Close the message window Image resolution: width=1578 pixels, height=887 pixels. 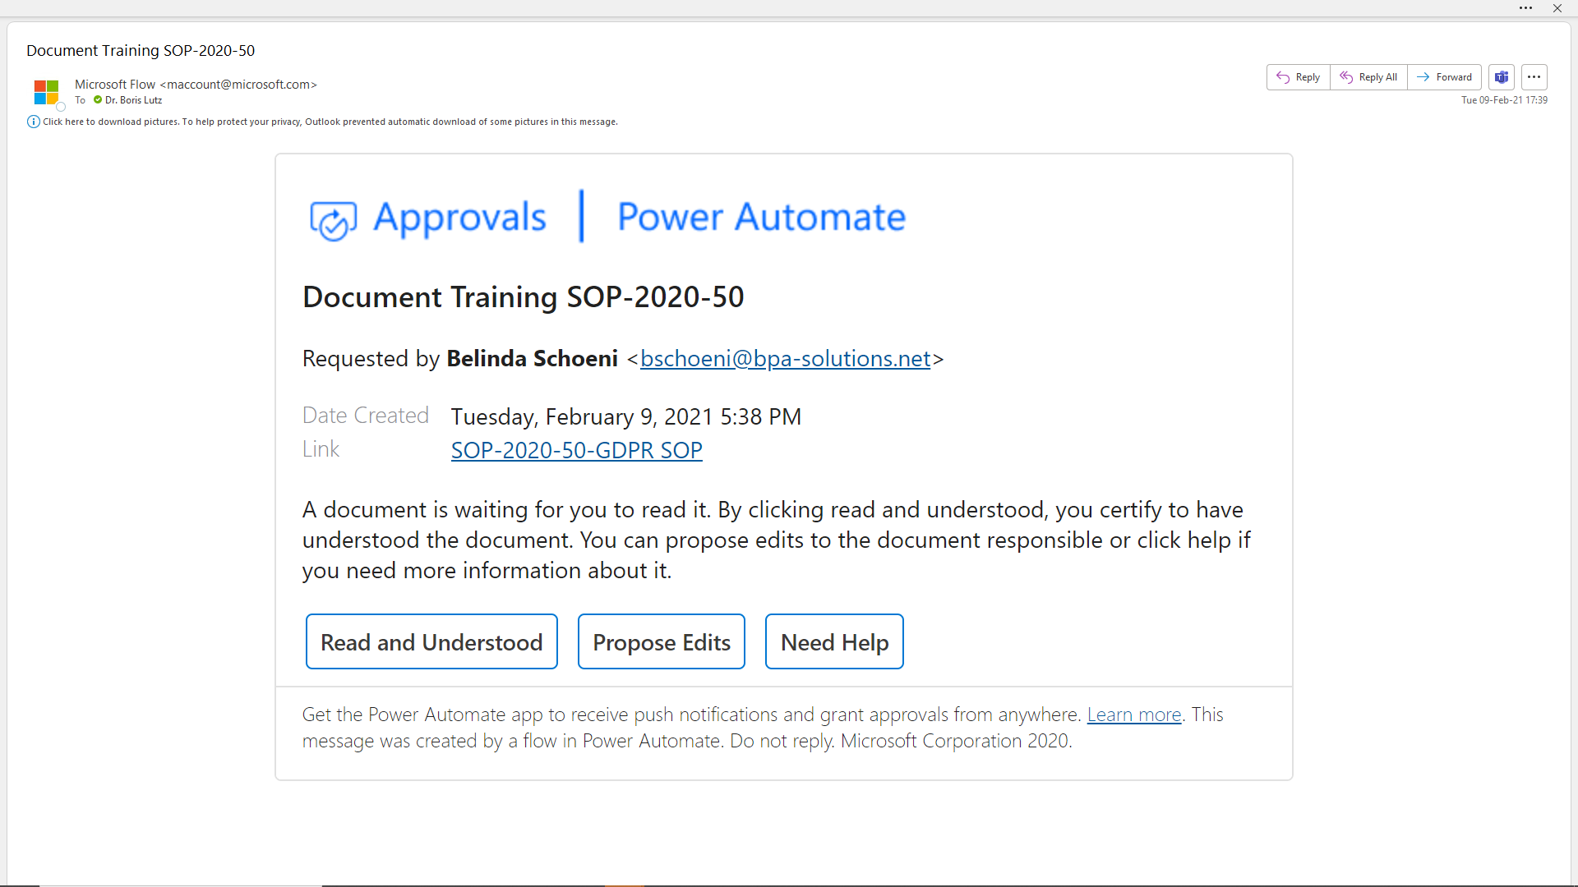[1557, 8]
